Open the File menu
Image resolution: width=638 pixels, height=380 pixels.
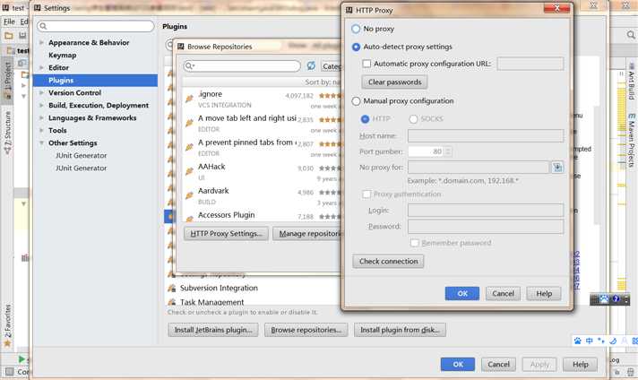(9, 22)
